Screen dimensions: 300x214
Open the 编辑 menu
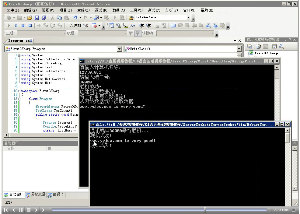(30, 10)
